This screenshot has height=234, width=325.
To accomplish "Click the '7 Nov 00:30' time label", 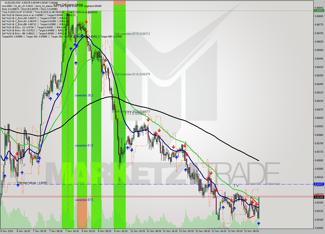I will click(x=39, y=231).
